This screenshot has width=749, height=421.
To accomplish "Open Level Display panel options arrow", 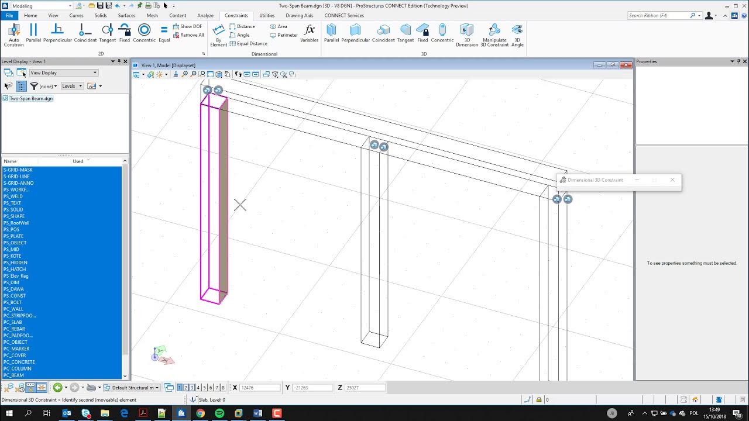I will (x=112, y=61).
